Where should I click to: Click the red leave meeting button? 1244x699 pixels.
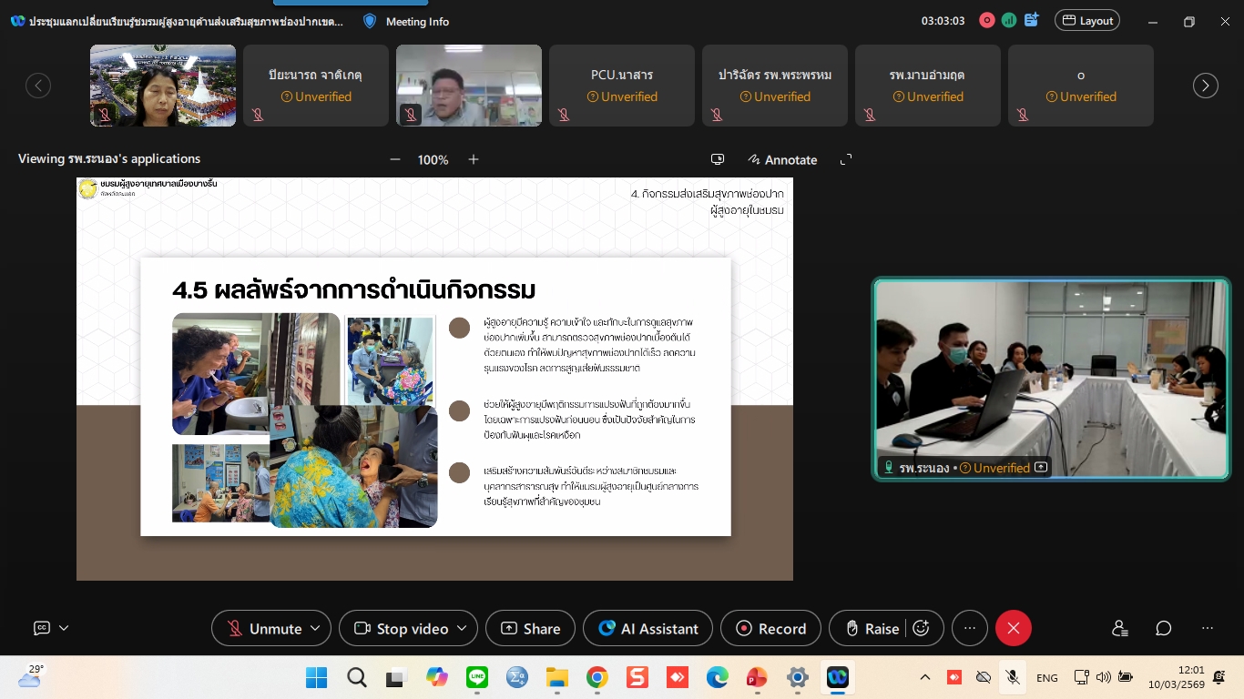(1013, 628)
